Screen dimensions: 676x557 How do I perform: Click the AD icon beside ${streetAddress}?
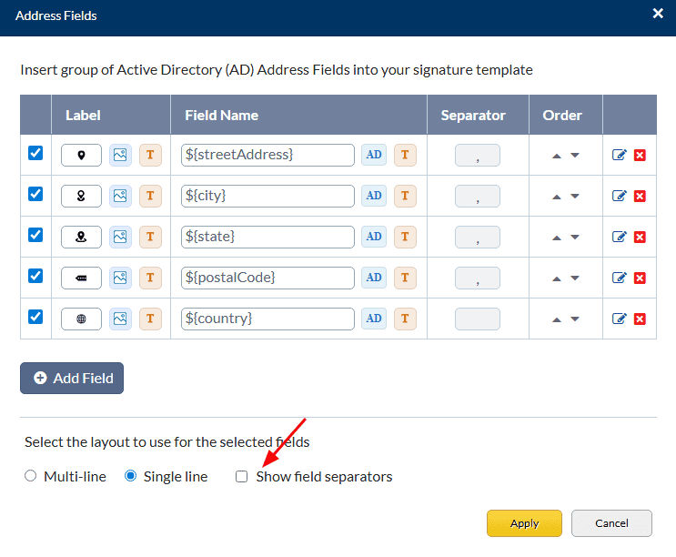coord(373,155)
